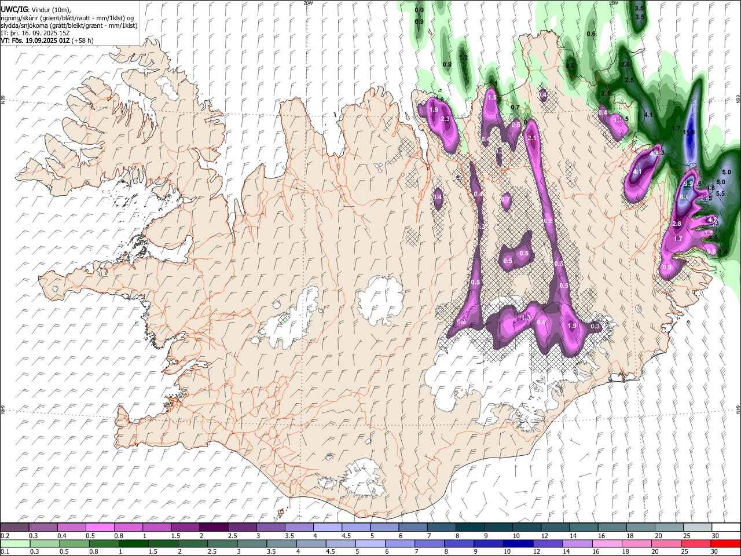Click the lavender snow-scale swatch between 4 and 4.5
This screenshot has height=556, width=741.
327,528
